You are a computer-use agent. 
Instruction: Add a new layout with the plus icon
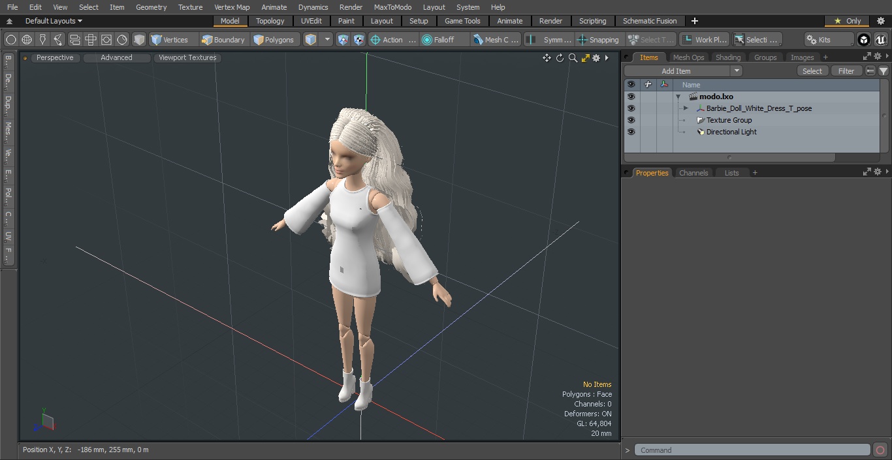[694, 21]
